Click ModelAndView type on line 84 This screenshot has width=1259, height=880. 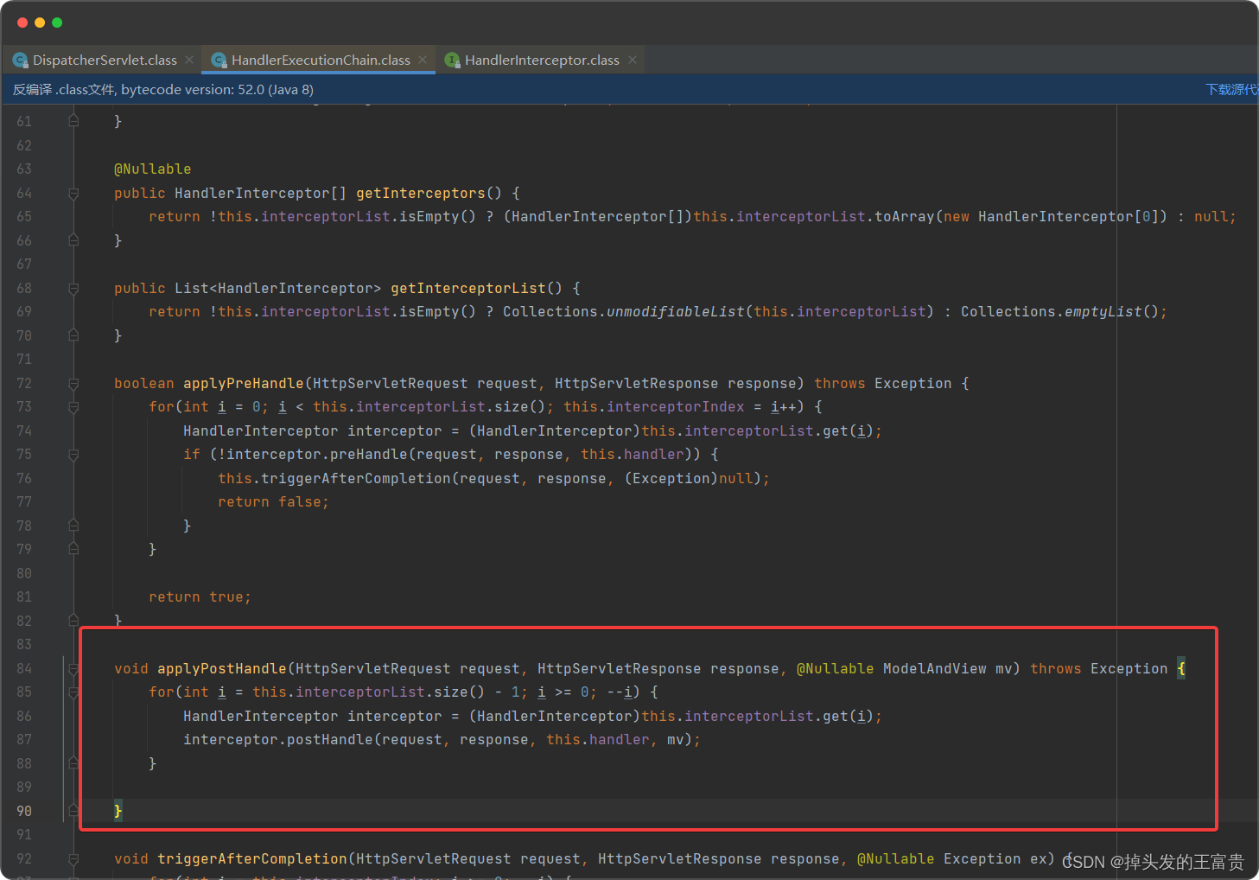(935, 668)
